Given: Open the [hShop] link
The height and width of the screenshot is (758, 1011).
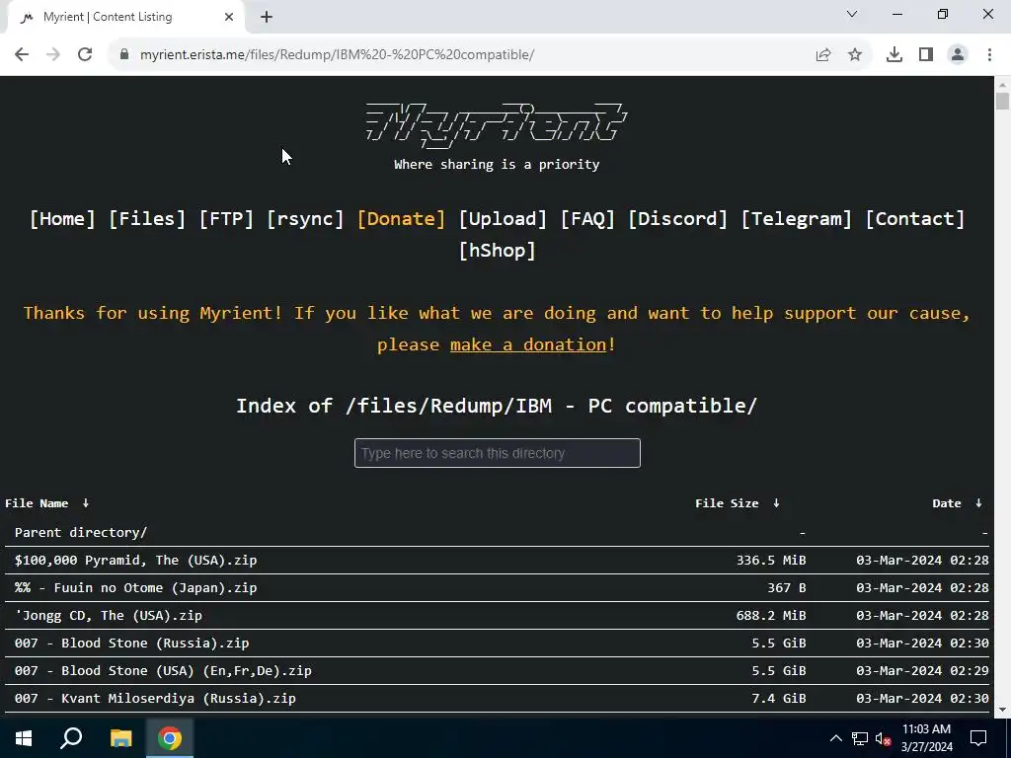Looking at the screenshot, I should point(498,250).
